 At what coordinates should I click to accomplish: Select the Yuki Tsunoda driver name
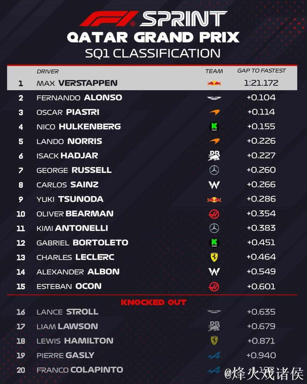(x=70, y=199)
